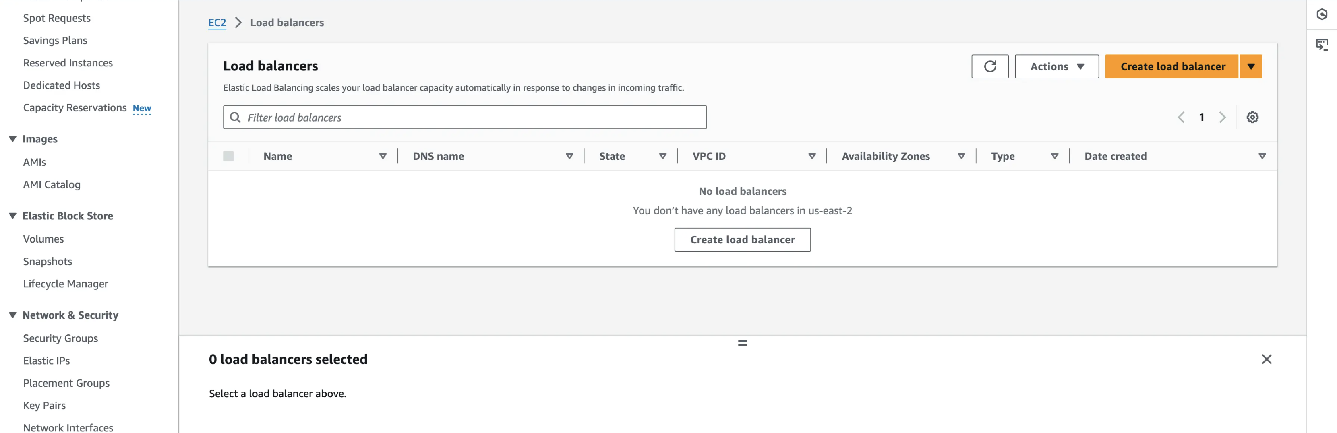Open the Actions dropdown
This screenshot has width=1337, height=433.
[x=1056, y=66]
